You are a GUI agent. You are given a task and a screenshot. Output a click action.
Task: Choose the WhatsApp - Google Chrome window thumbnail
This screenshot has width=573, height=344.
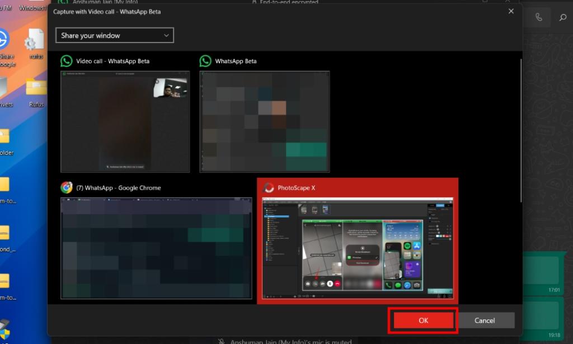click(156, 248)
